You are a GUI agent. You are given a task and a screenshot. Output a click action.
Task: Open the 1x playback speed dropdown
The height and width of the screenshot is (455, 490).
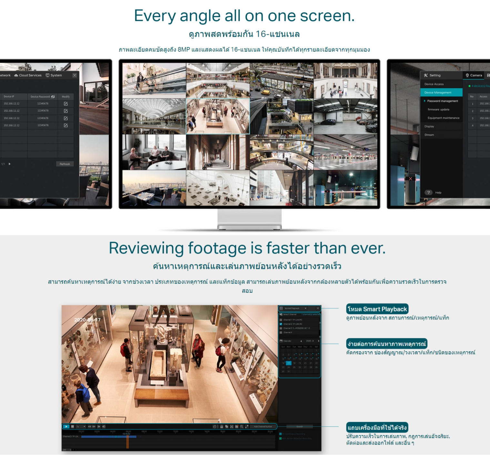tap(81, 426)
